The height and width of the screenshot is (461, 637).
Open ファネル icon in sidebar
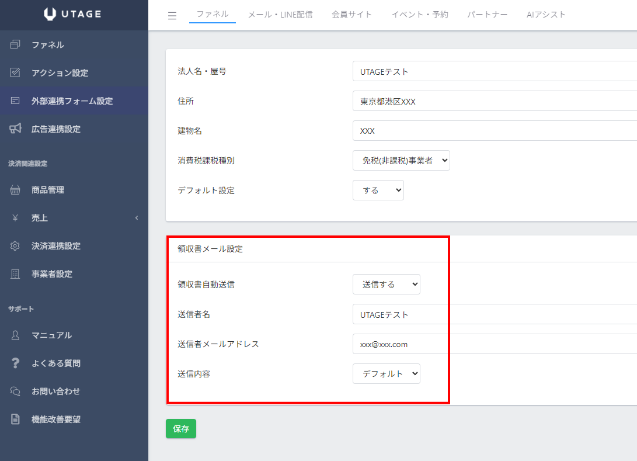coord(15,45)
